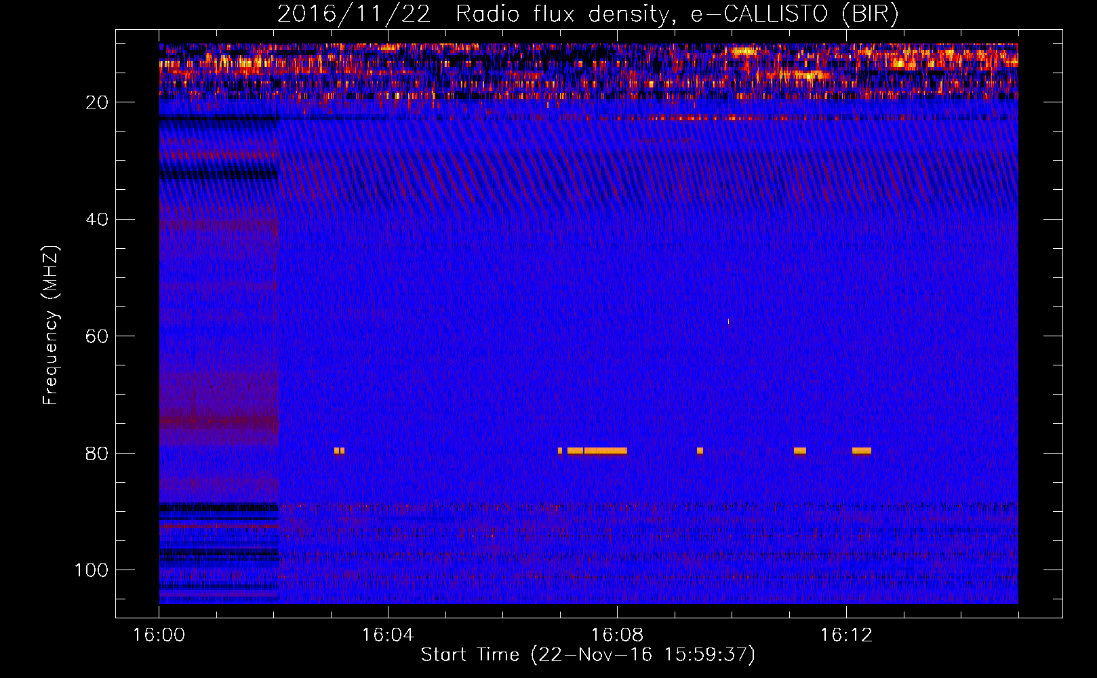1097x678 pixels.
Task: Click the '80' frequency tick label
Action: [x=97, y=454]
